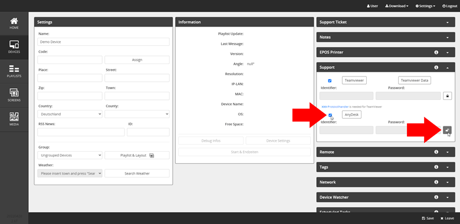The width and height of the screenshot is (460, 224).
Task: Click the Name input field
Action: (103, 42)
